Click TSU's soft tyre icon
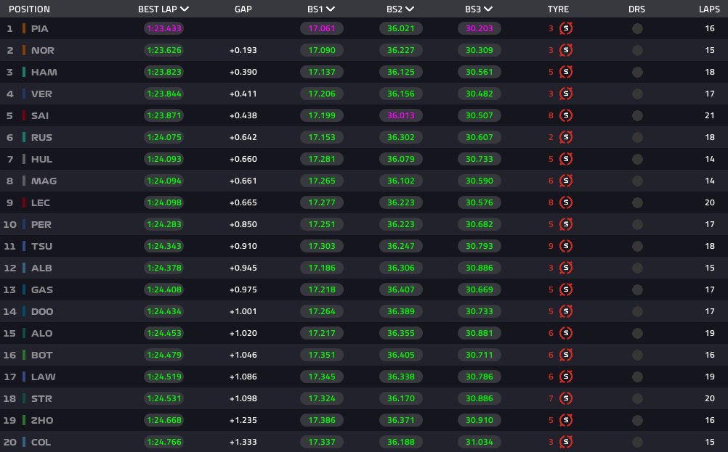Screen dimensions: 728x452 (565, 246)
